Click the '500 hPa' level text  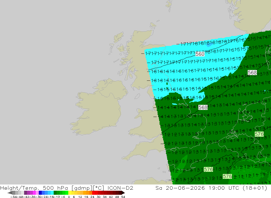[x=55, y=188]
